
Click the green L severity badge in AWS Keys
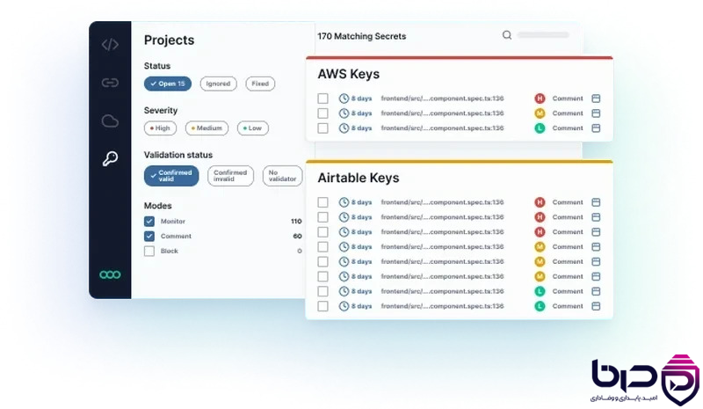[540, 128]
